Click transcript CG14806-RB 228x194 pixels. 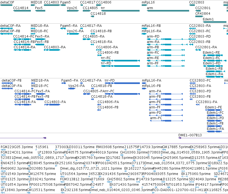108,52
